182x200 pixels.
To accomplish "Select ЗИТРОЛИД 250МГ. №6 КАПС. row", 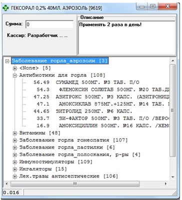I will pyautogui.click(x=83, y=111).
